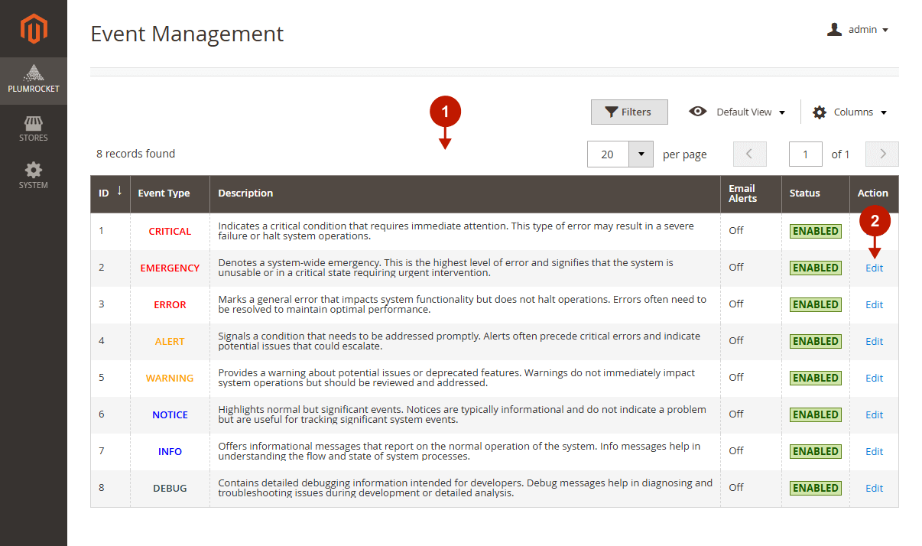Screen dimensions: 922x546
Task: Click the admin user avatar icon
Action: [x=834, y=30]
